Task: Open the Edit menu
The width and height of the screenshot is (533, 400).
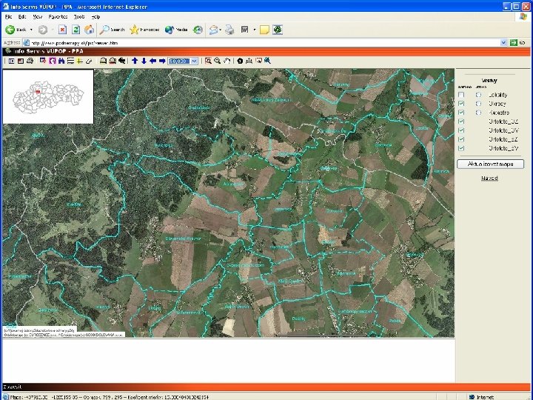Action: 22,16
